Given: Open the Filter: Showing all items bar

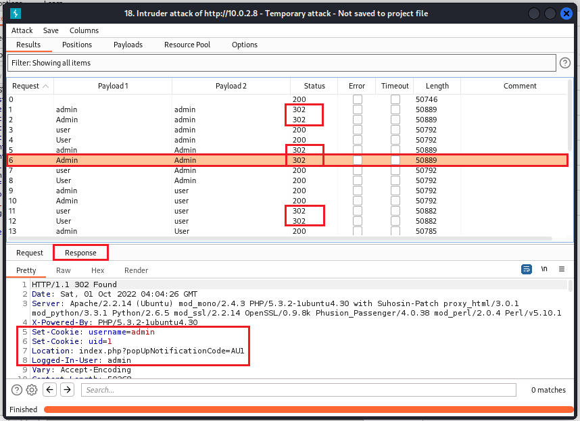Looking at the screenshot, I should point(281,63).
